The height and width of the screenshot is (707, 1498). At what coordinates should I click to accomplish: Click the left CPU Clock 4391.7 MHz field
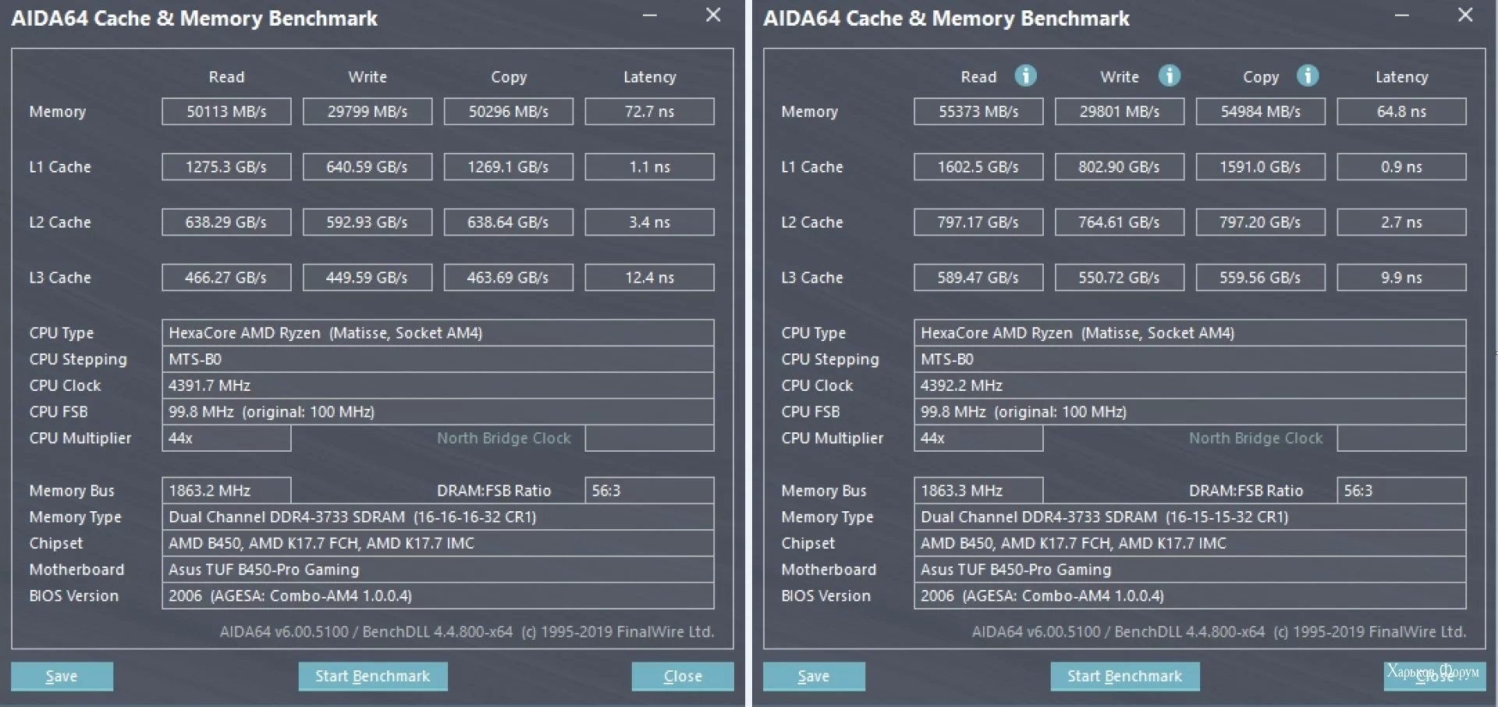(x=438, y=385)
